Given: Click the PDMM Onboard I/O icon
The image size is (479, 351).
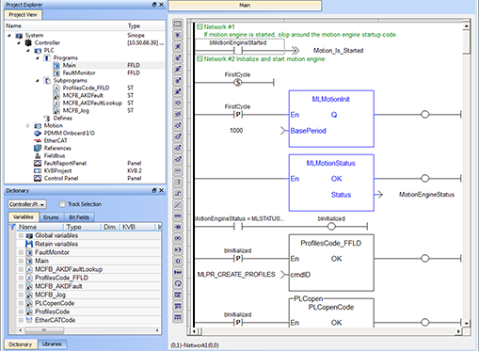Looking at the screenshot, I should pos(38,133).
